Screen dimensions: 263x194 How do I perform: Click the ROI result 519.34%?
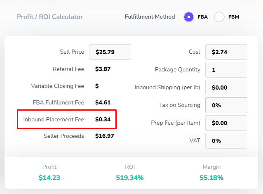(130, 178)
